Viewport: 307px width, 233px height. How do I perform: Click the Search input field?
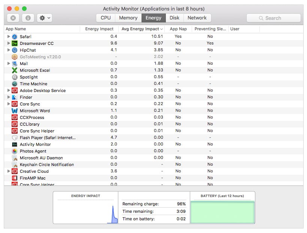[x=274, y=18]
